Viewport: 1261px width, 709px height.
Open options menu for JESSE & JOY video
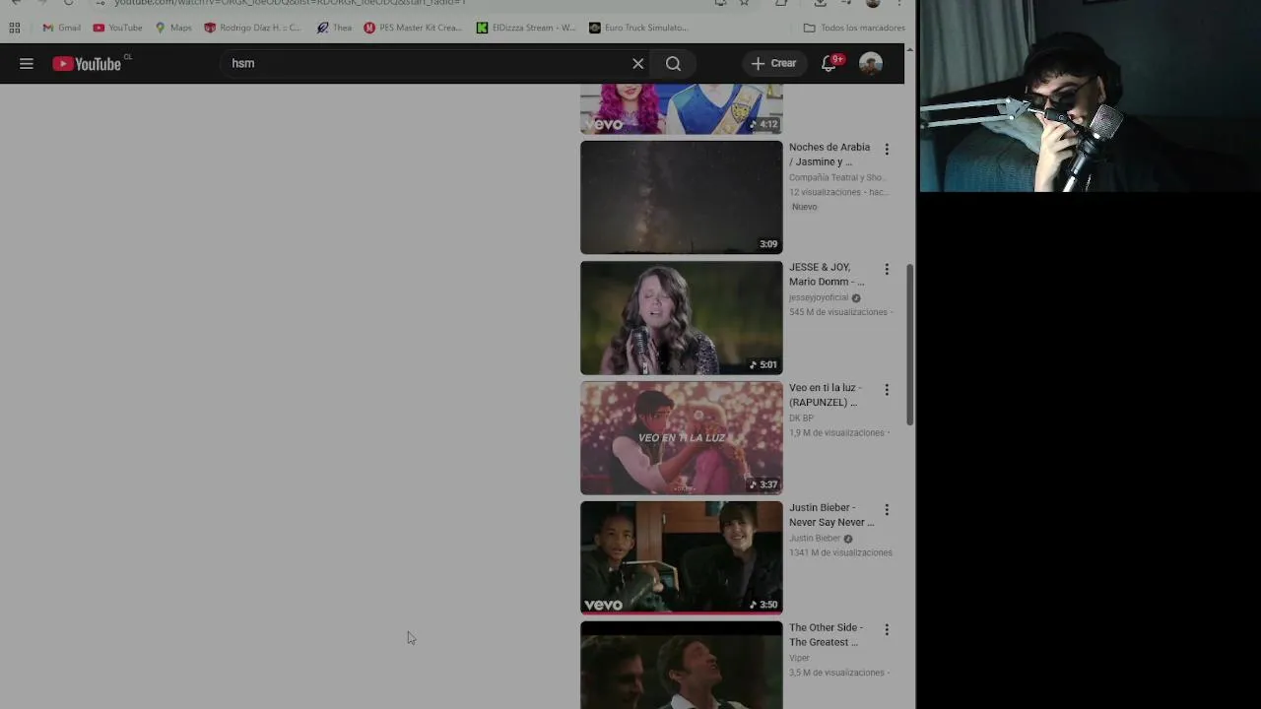887,270
